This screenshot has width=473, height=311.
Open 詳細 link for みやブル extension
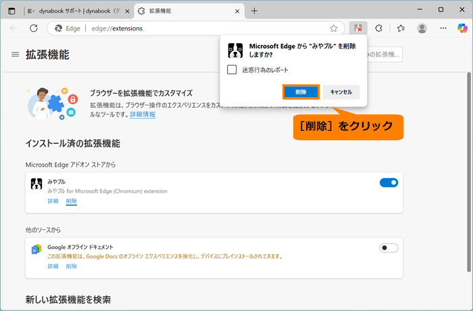53,201
